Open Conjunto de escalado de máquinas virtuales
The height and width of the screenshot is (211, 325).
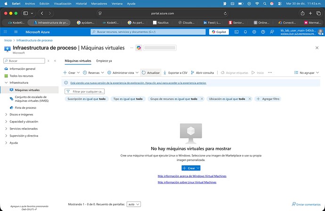tap(32, 99)
